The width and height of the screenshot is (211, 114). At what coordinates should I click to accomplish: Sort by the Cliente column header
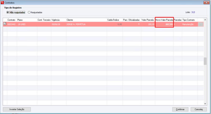[87, 20]
